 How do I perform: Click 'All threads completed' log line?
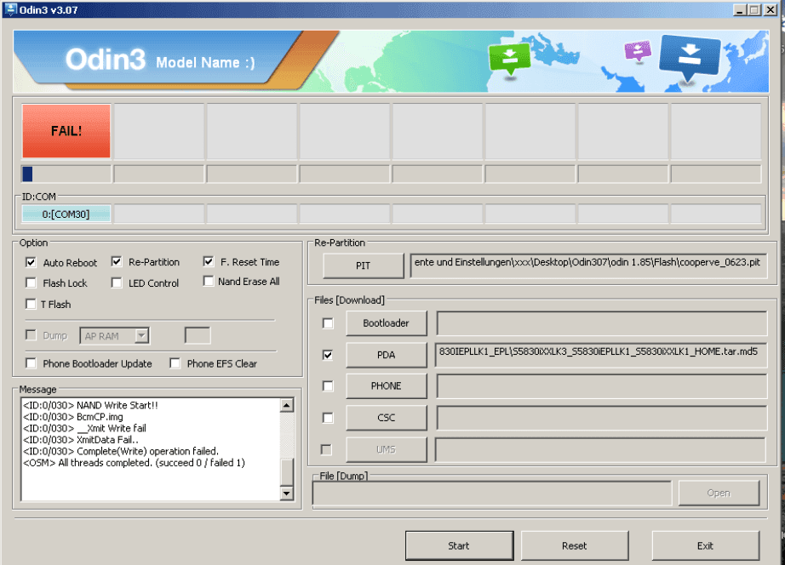pos(135,463)
